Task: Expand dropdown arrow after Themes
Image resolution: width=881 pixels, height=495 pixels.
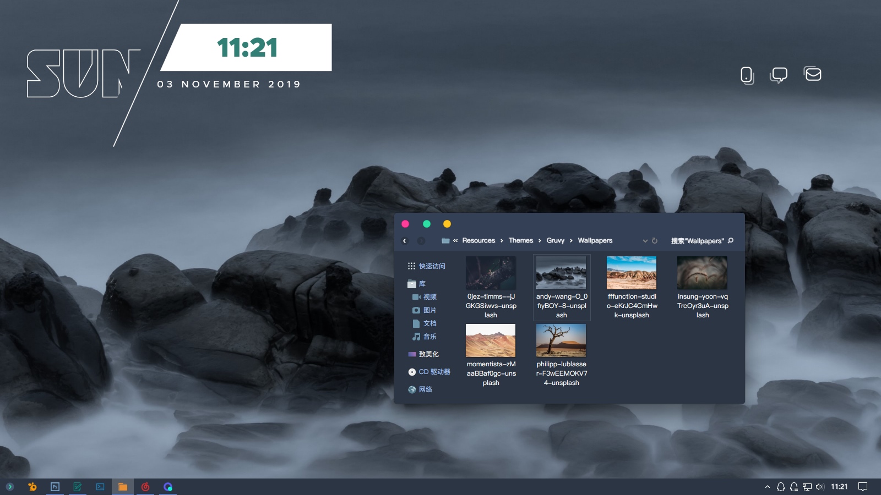Action: (540, 241)
